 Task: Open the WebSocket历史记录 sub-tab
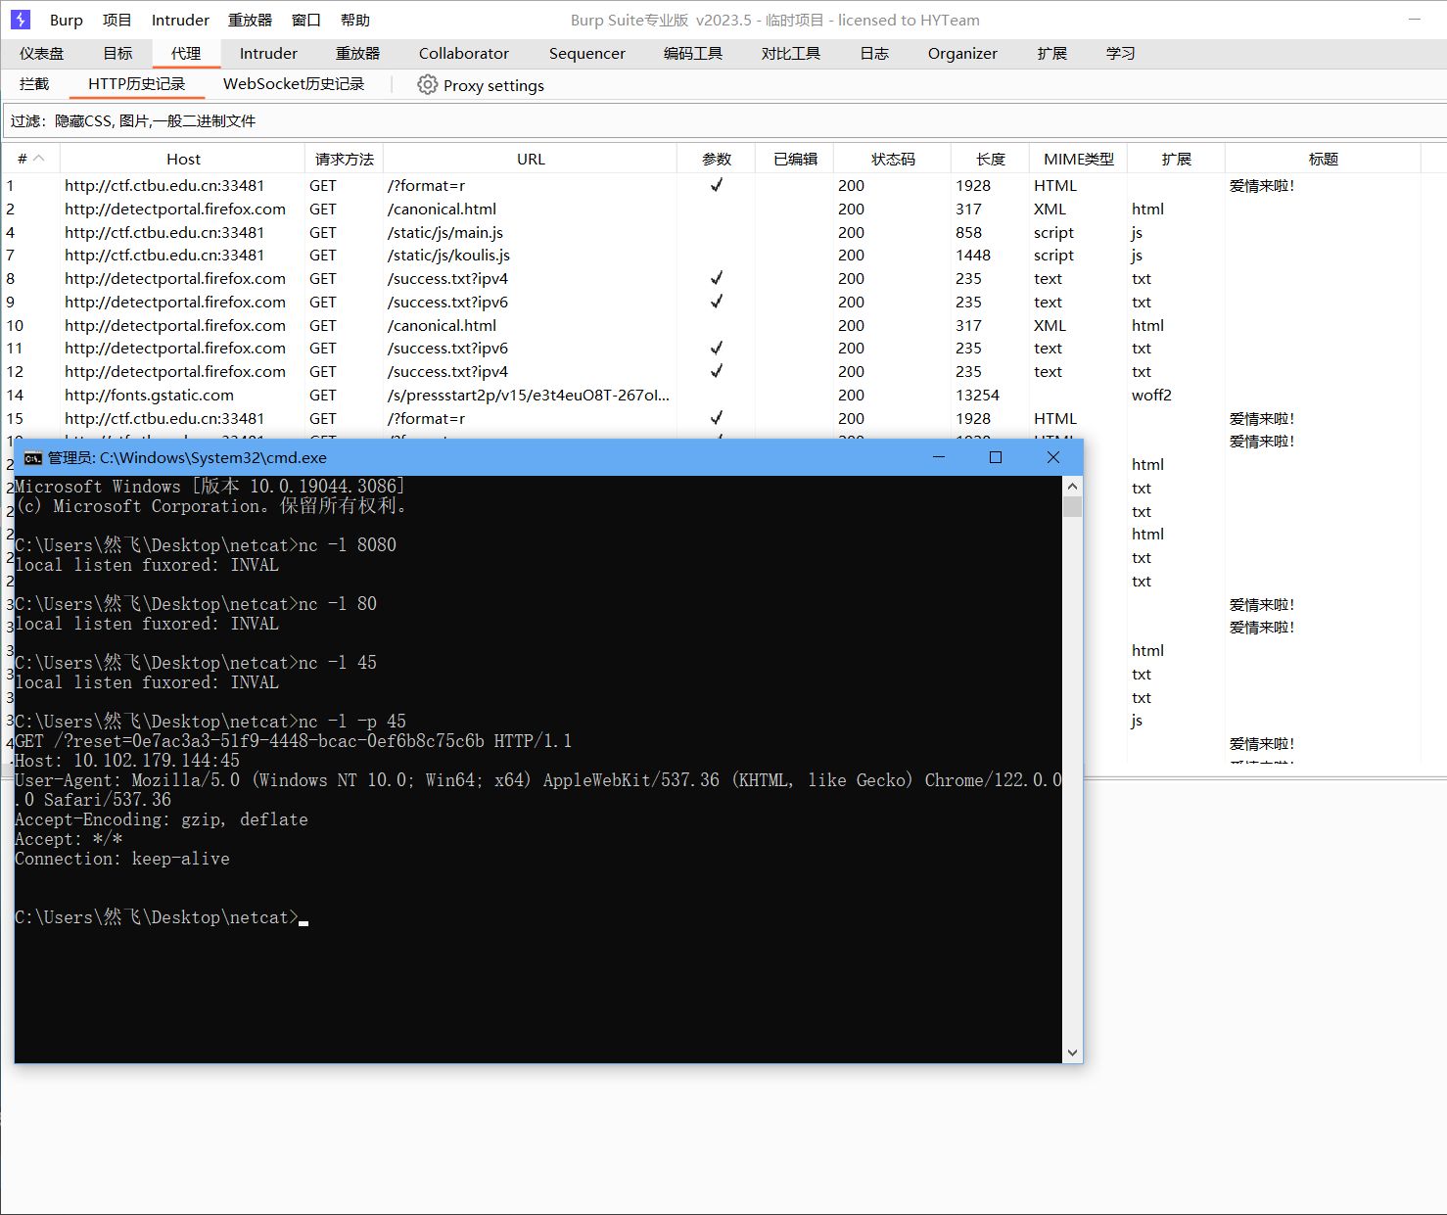[294, 84]
